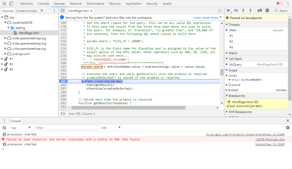
Task: Toggle the breakpoint on line number 185
Action: pyautogui.click(x=63, y=81)
